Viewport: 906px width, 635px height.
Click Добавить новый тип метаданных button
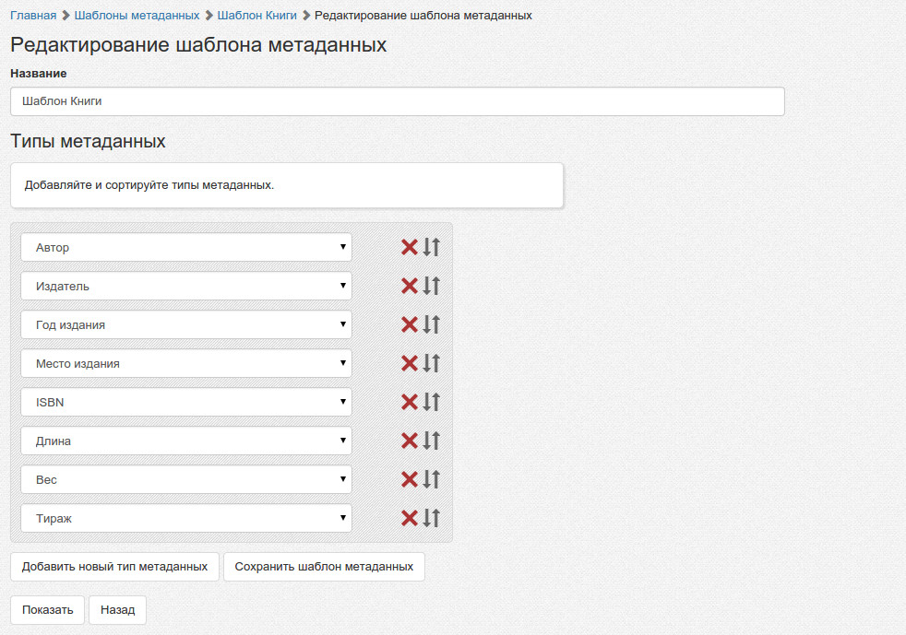coord(114,567)
